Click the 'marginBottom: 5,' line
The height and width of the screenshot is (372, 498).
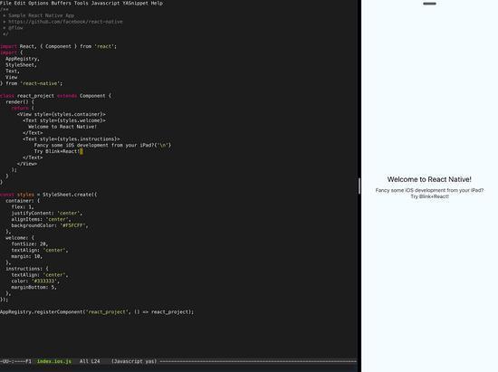click(34, 288)
